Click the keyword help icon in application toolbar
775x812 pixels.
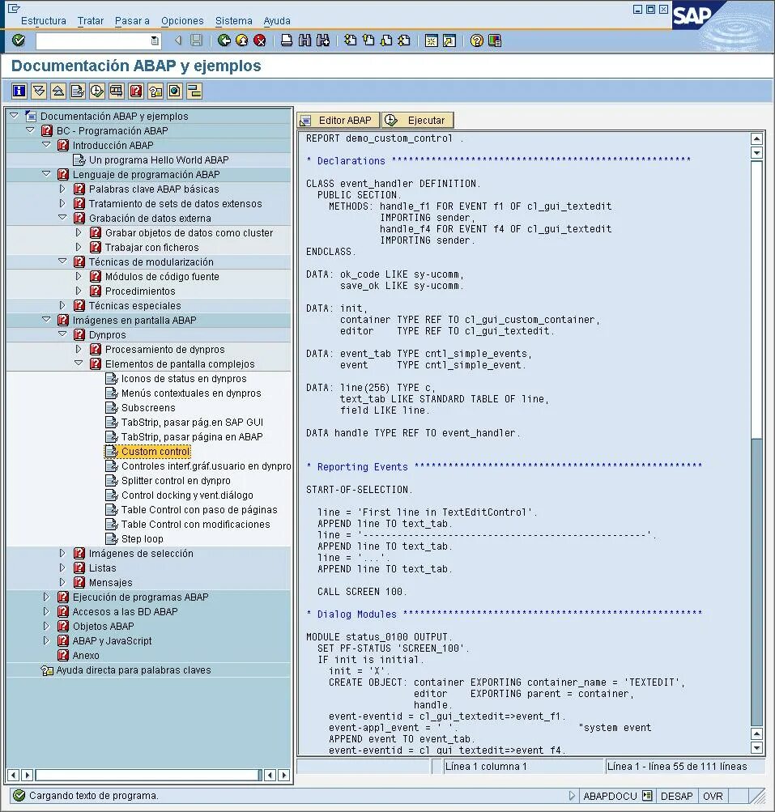[x=155, y=91]
